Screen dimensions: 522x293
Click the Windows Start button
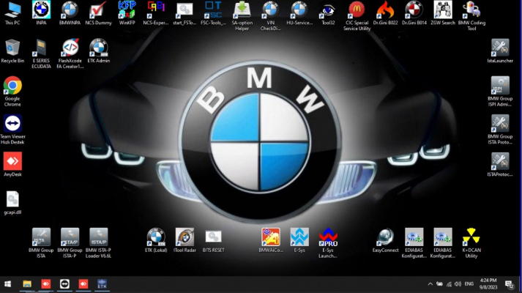(8, 283)
